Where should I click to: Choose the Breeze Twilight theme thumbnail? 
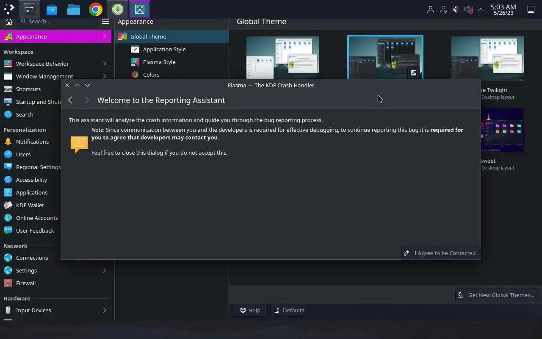tap(488, 58)
